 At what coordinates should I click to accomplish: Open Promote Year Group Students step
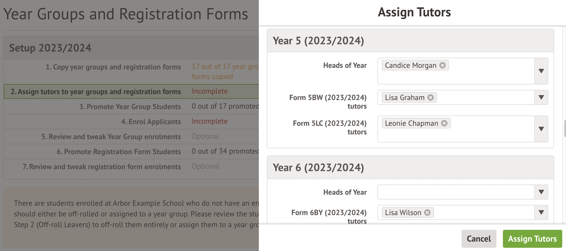tap(130, 107)
